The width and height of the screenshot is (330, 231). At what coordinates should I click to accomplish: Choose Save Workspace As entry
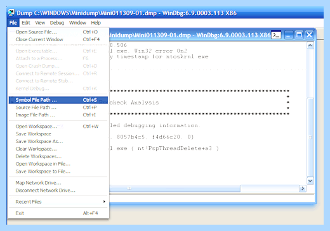(58, 141)
